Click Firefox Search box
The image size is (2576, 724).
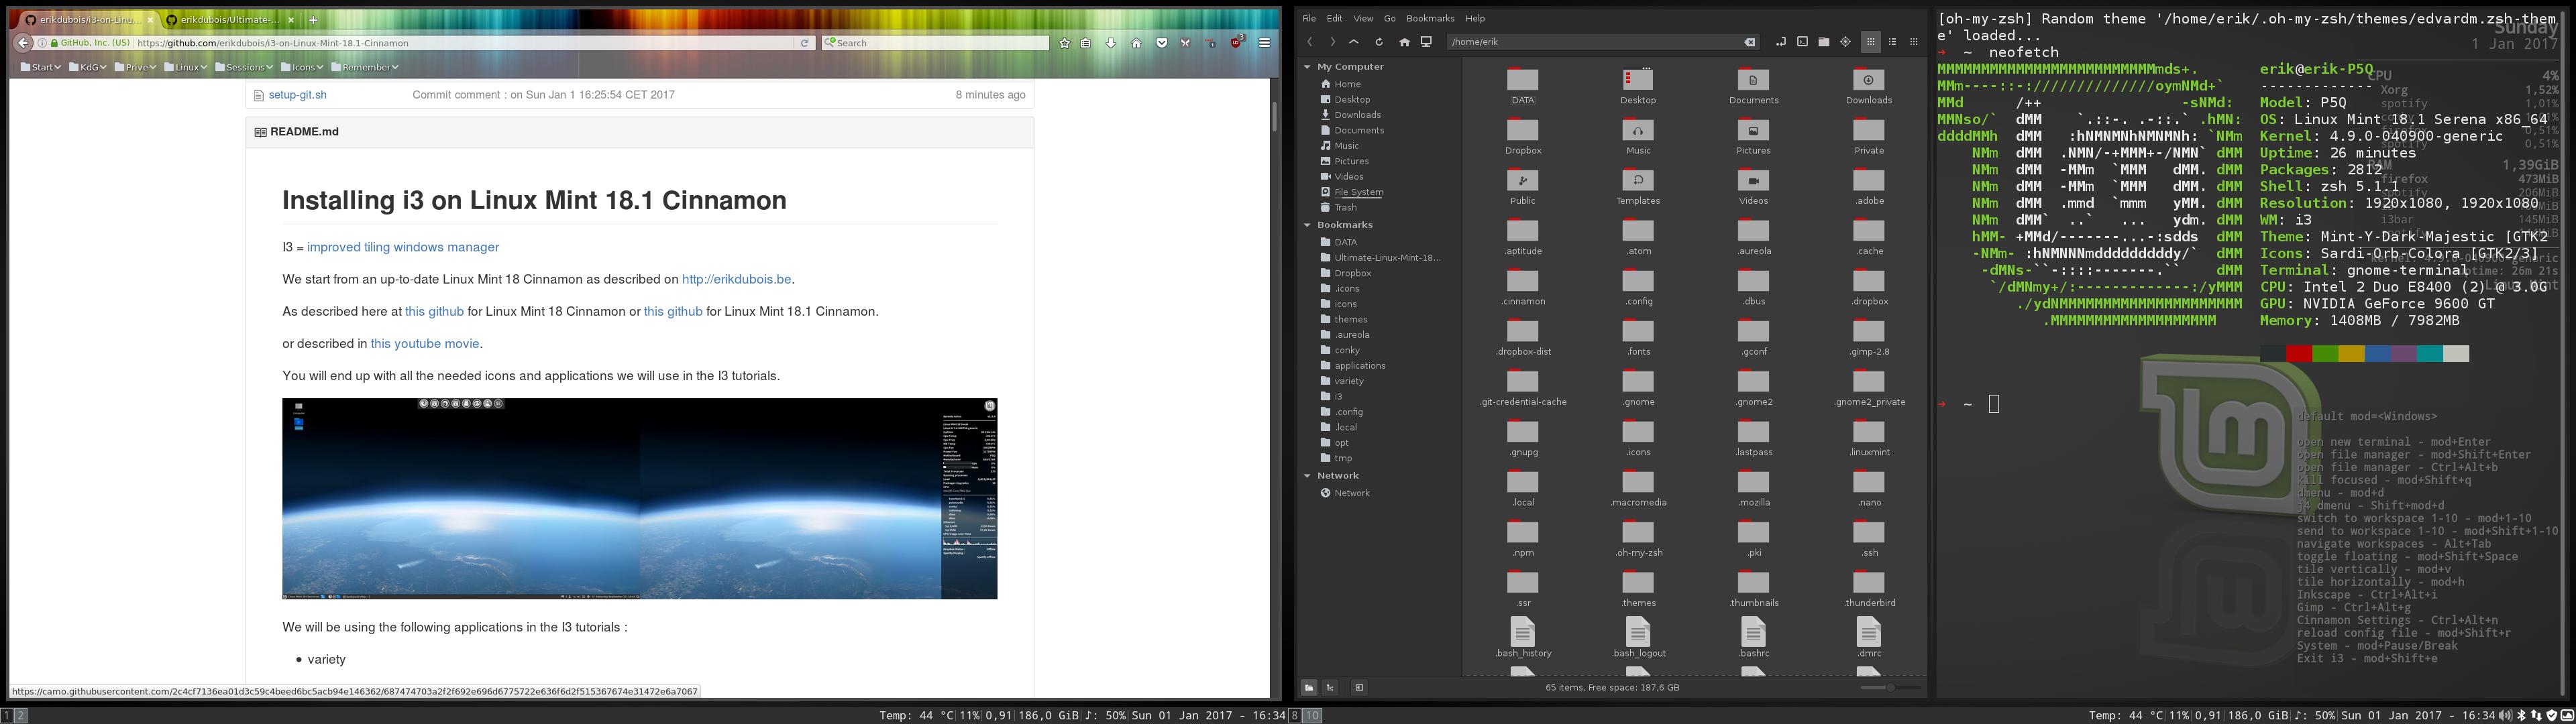pyautogui.click(x=935, y=43)
